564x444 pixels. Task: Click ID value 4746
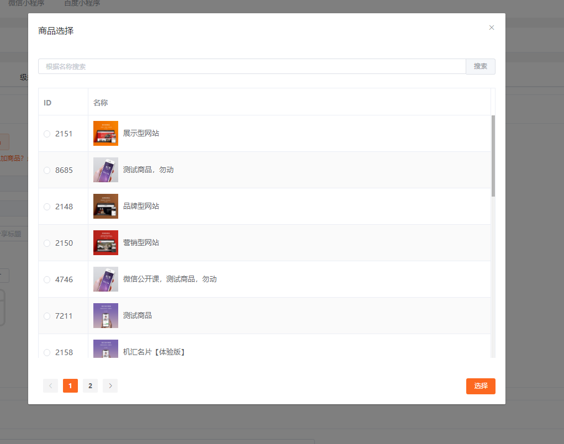pyautogui.click(x=64, y=279)
